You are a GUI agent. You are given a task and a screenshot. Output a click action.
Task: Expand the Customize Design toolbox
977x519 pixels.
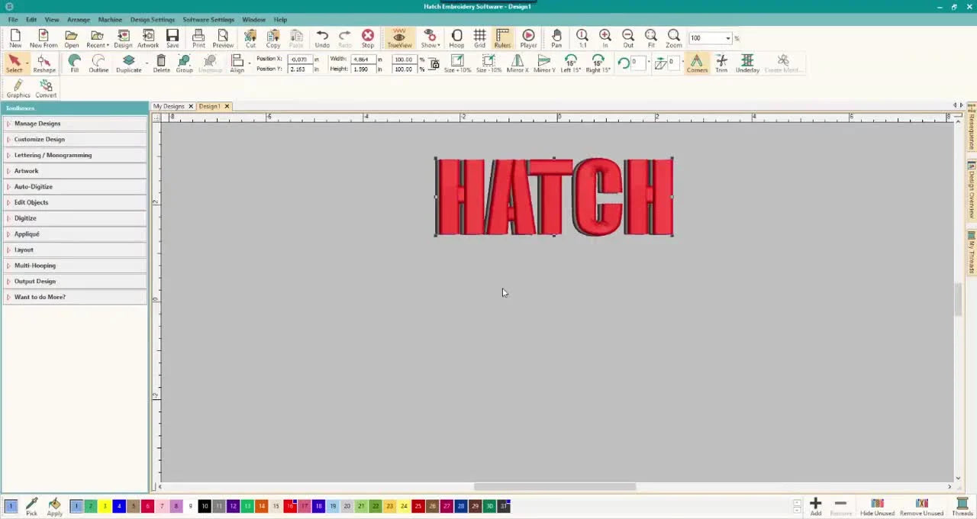click(75, 139)
